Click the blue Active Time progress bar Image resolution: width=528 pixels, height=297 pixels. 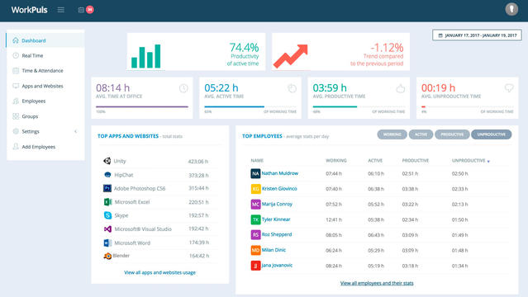click(x=235, y=106)
